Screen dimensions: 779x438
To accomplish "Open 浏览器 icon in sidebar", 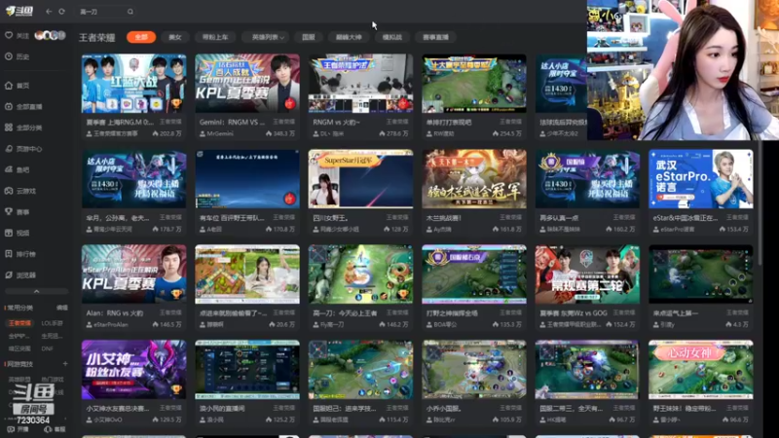I will (x=9, y=274).
